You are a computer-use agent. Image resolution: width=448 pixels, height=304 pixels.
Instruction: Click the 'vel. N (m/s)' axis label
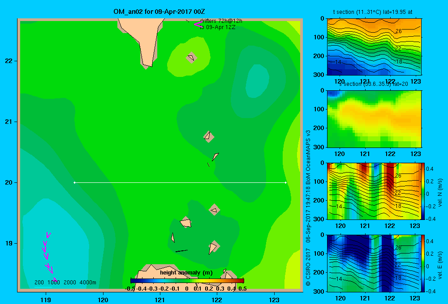click(440, 193)
